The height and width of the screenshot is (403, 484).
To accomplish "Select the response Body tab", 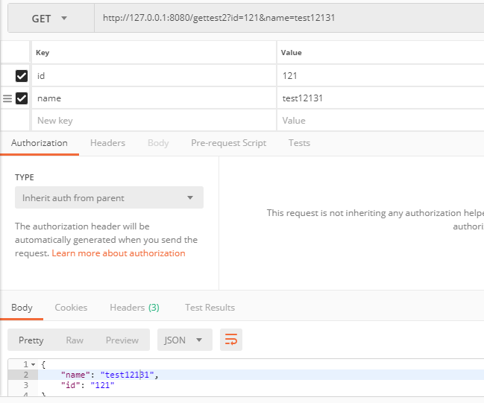I will tap(22, 308).
